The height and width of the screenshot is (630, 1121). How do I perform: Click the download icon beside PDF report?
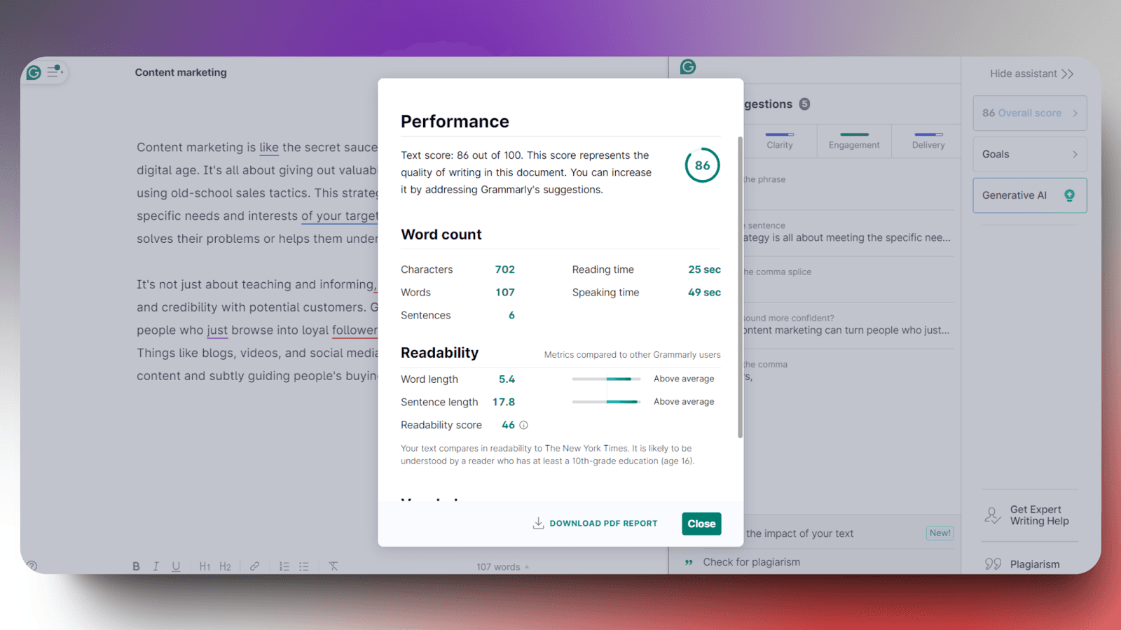click(538, 523)
